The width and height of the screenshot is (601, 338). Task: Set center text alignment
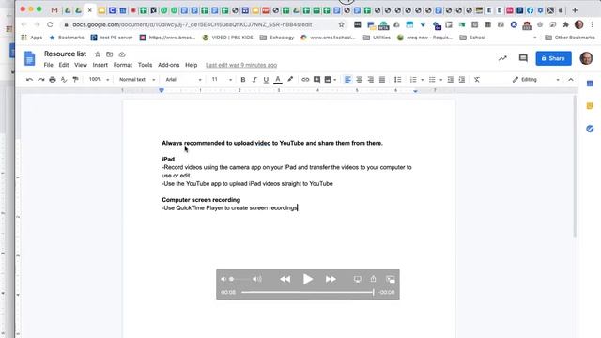359,79
